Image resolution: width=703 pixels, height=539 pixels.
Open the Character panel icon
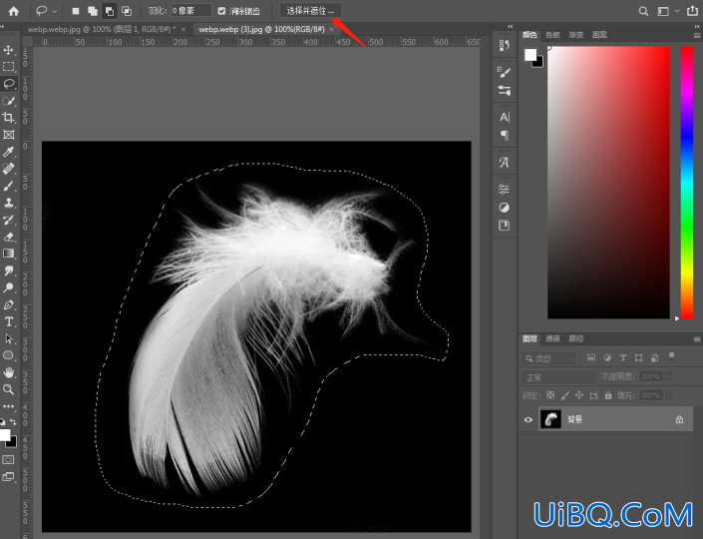coord(504,117)
